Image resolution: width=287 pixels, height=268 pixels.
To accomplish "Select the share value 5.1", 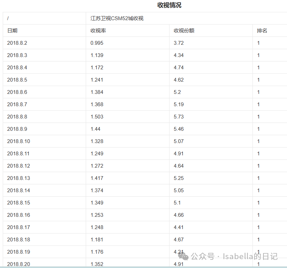I will (x=177, y=203).
